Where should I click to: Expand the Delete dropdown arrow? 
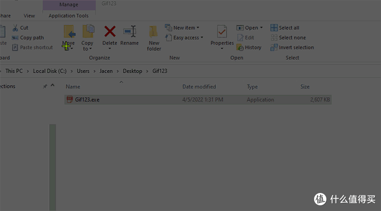tap(110, 48)
